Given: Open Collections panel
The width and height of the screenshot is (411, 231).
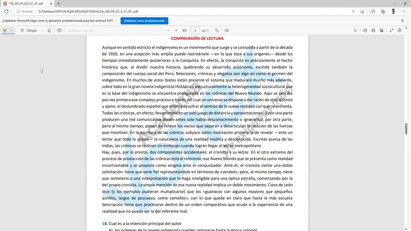Looking at the screenshot, I should click(383, 11).
